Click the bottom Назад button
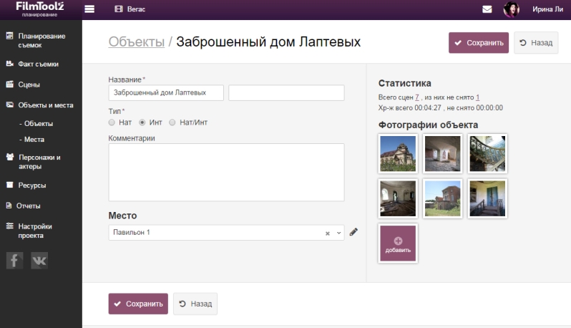The width and height of the screenshot is (571, 328). (195, 304)
